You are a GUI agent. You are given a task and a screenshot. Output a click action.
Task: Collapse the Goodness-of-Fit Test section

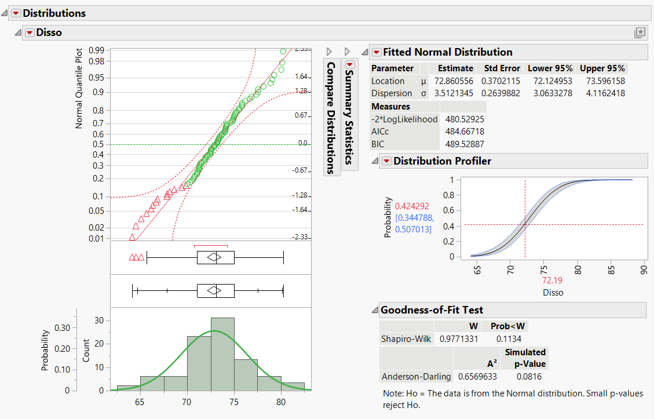click(374, 309)
